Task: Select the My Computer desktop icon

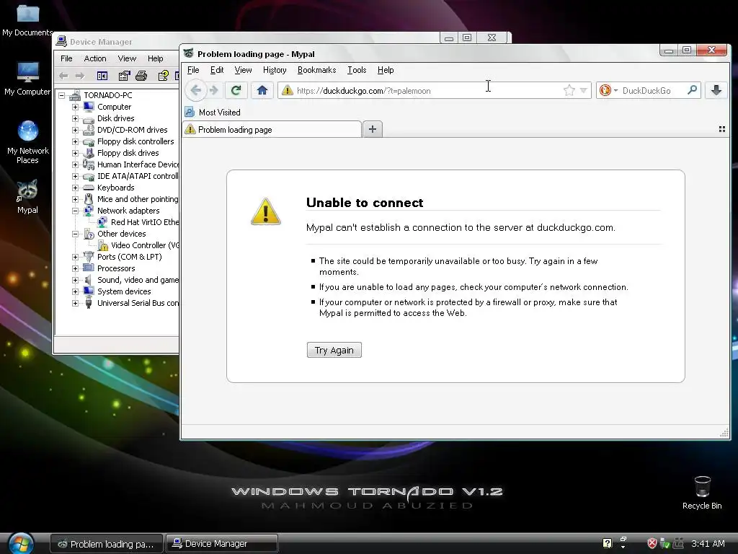Action: pos(27,78)
